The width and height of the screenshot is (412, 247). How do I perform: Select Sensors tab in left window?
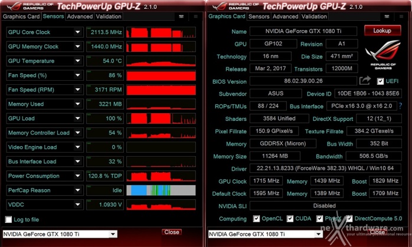tap(53, 17)
